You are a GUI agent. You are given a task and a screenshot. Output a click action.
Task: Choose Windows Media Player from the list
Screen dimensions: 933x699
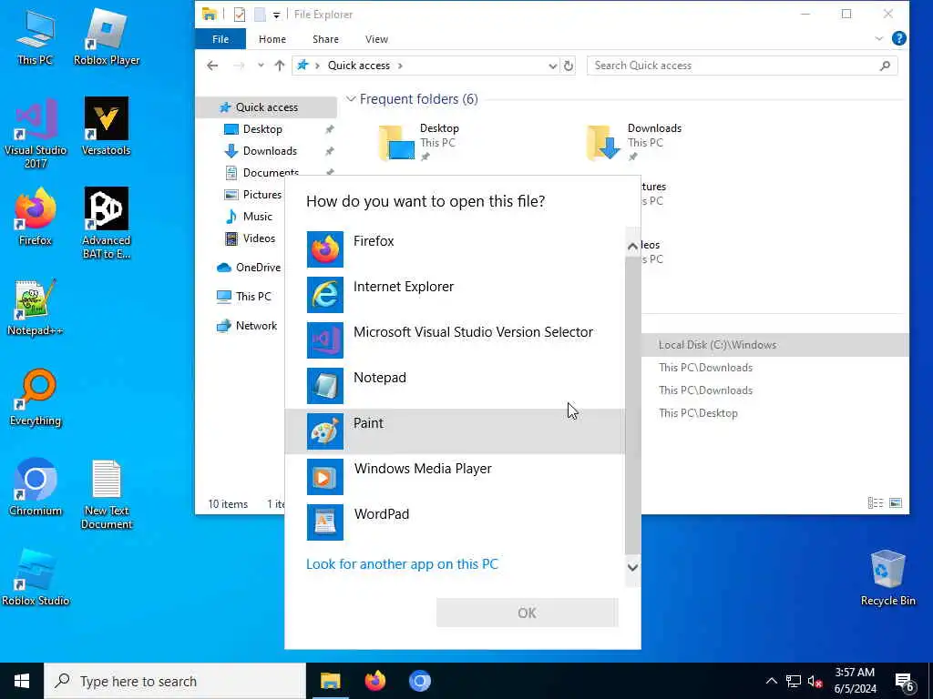pyautogui.click(x=455, y=476)
